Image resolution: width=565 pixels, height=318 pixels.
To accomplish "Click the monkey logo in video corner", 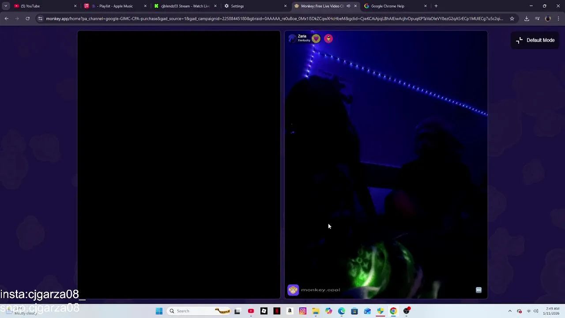I will click(293, 290).
